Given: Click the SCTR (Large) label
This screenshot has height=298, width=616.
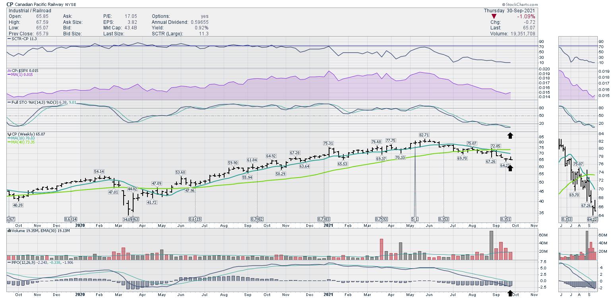Looking at the screenshot, I should [x=167, y=34].
